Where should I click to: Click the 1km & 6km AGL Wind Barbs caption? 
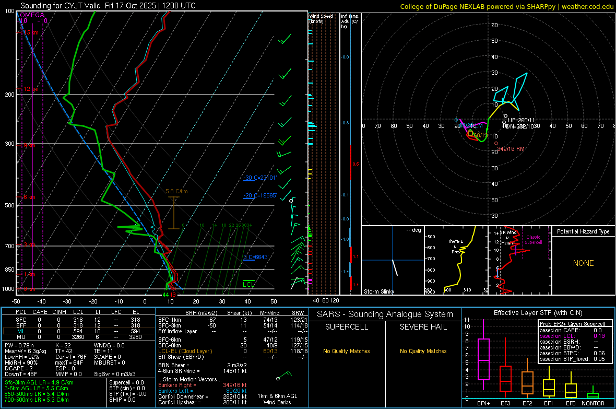tap(277, 399)
